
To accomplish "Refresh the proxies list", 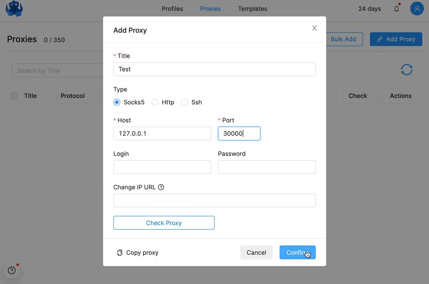I will tap(407, 69).
